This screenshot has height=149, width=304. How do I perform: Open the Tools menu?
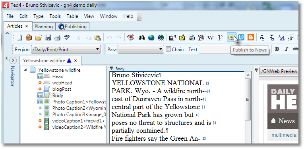(55, 16)
